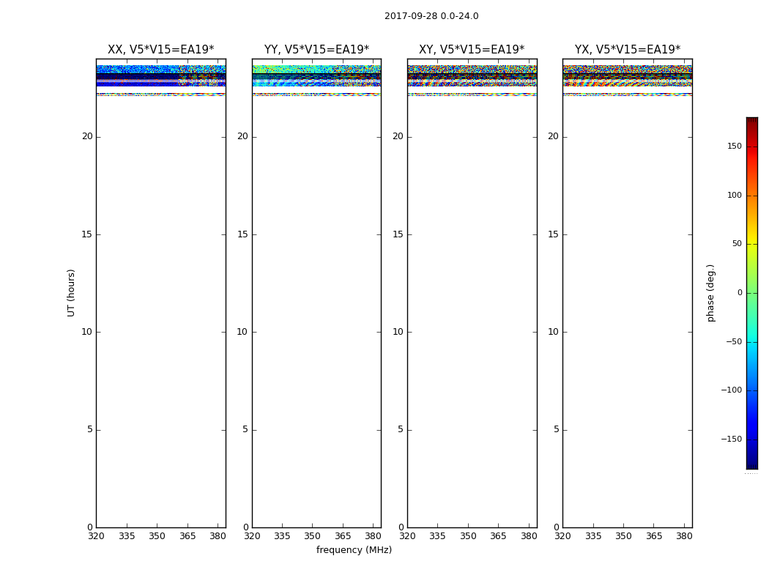Click the YX, V5*V15=EA19* panel title
769x586 pixels.
(627, 50)
